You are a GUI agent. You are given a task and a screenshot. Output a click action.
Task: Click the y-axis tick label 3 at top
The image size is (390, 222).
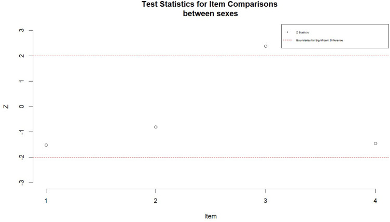click(x=22, y=30)
